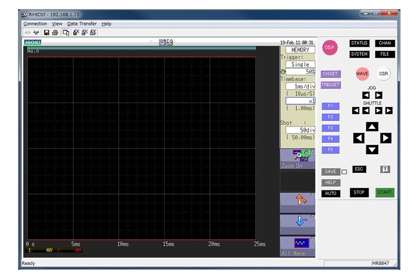Click the orange up arrow plus key
Viewport: 418px width, 278px height.
(x=298, y=202)
